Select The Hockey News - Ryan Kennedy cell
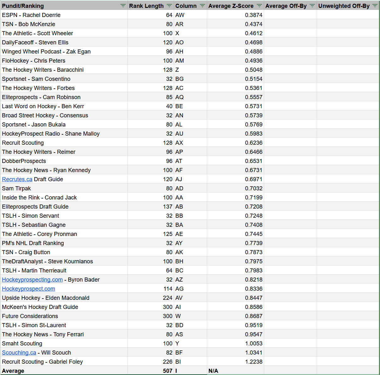The image size is (380, 375). coord(64,170)
